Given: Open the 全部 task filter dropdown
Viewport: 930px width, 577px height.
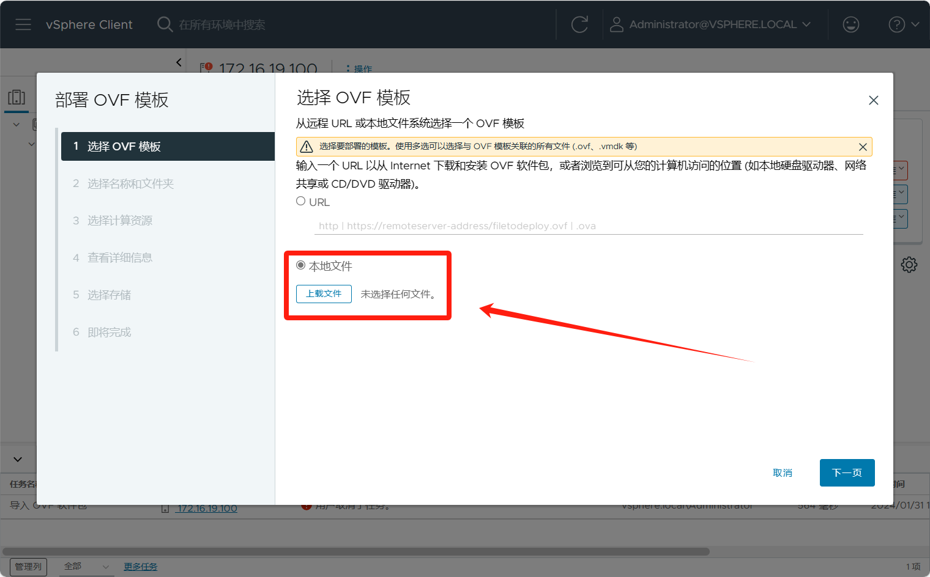Looking at the screenshot, I should 87,567.
